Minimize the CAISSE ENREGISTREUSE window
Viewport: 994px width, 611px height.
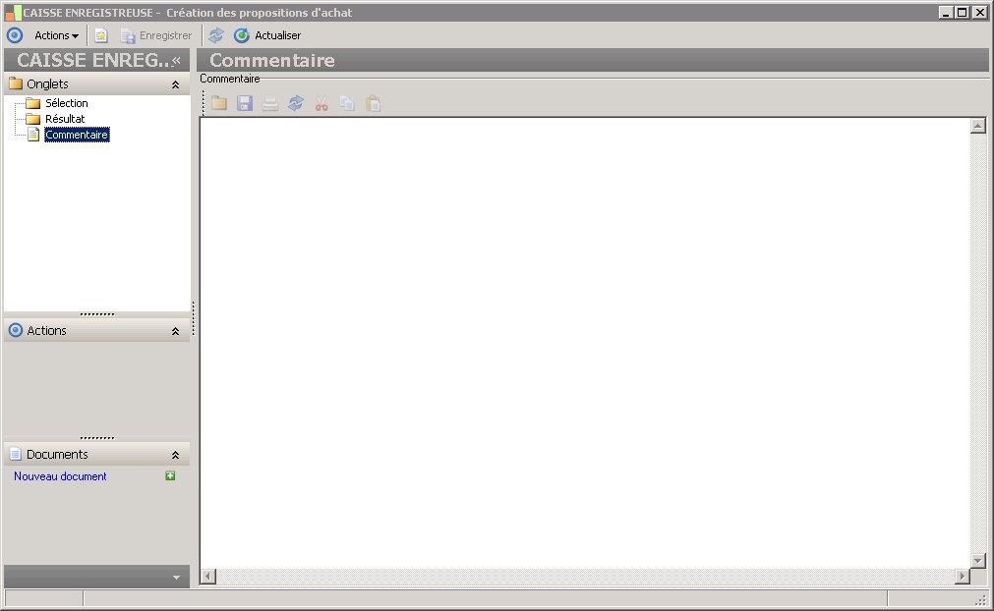tap(946, 12)
